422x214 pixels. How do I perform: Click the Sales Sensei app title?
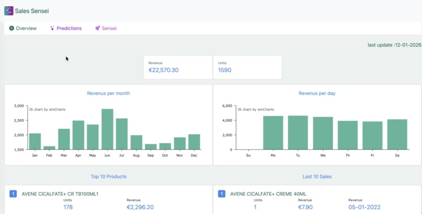[32, 11]
